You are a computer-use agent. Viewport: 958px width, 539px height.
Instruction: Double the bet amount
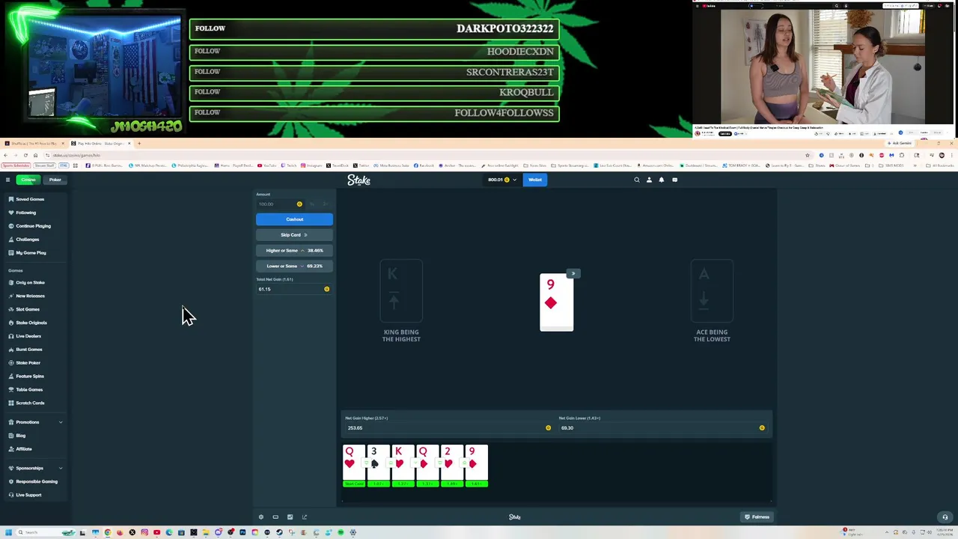[x=326, y=204]
